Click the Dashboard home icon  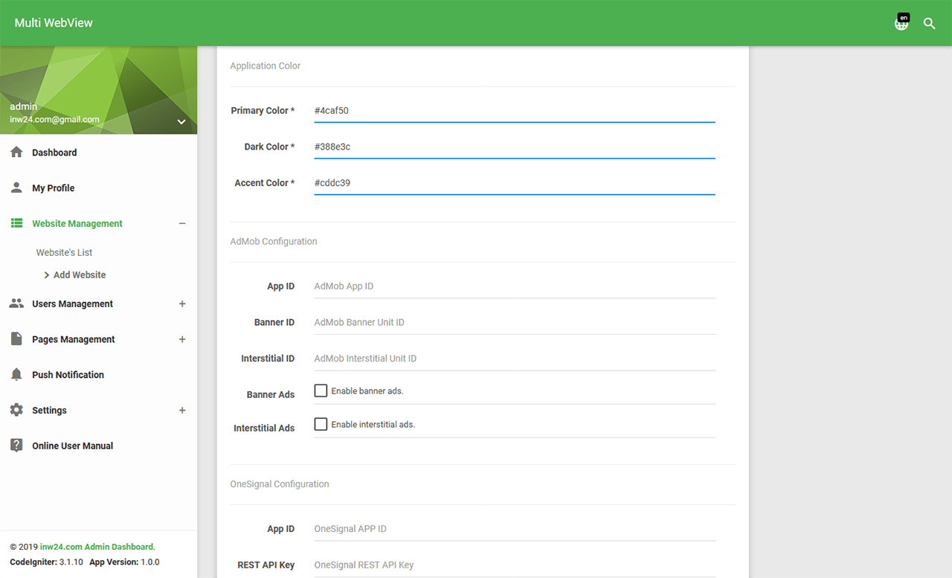(16, 152)
